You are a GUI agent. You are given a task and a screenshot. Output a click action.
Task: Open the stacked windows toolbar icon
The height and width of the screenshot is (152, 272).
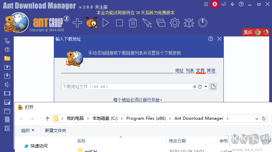(x=161, y=23)
